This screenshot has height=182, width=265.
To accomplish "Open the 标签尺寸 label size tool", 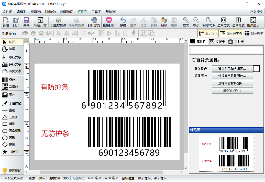I will [x=40, y=22].
